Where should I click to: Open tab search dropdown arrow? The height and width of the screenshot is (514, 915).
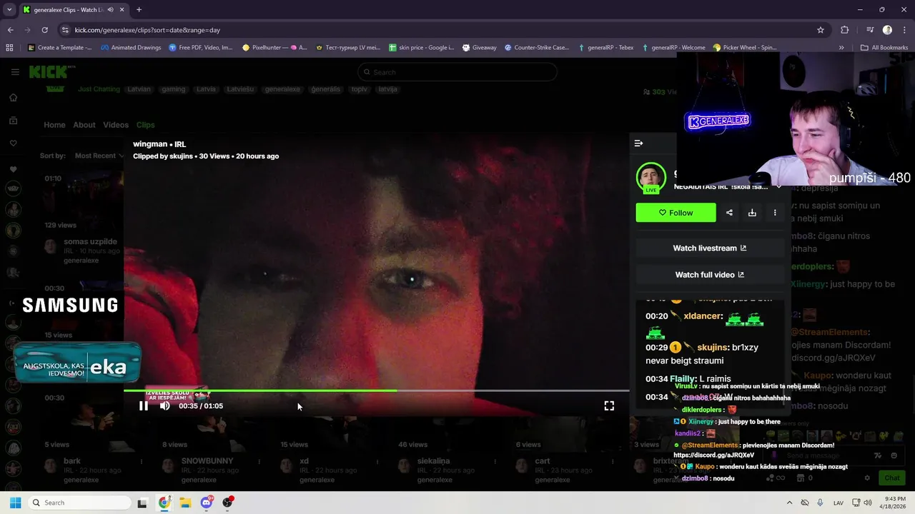coord(9,10)
